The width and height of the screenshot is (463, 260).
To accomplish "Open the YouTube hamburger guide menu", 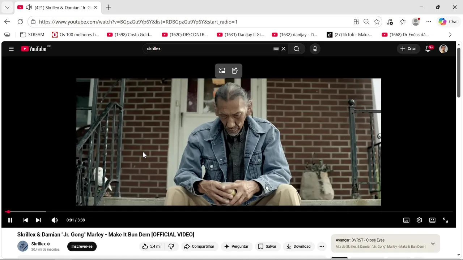I will click(x=11, y=49).
